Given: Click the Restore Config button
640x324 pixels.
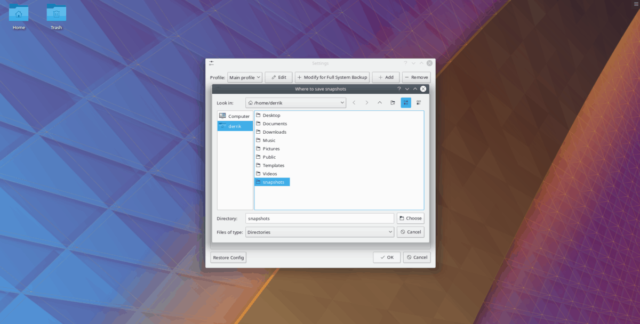Looking at the screenshot, I should (228, 257).
